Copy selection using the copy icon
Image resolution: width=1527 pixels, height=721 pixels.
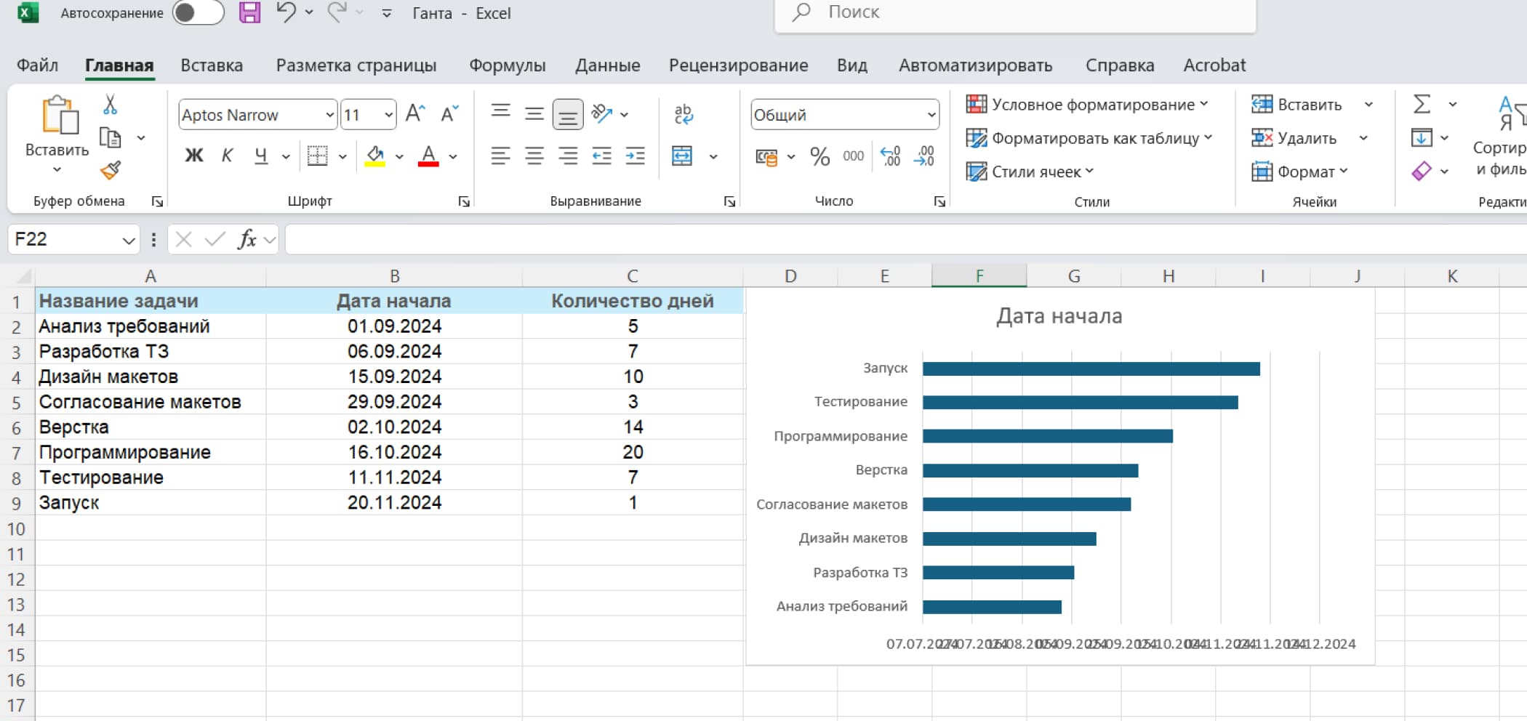(110, 137)
